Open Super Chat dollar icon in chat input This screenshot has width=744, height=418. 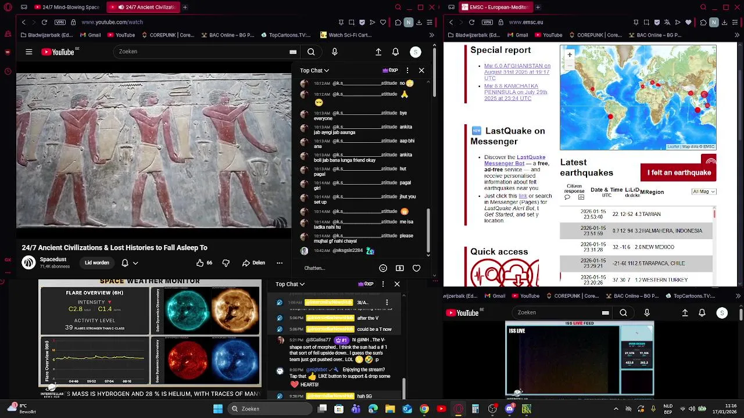400,268
